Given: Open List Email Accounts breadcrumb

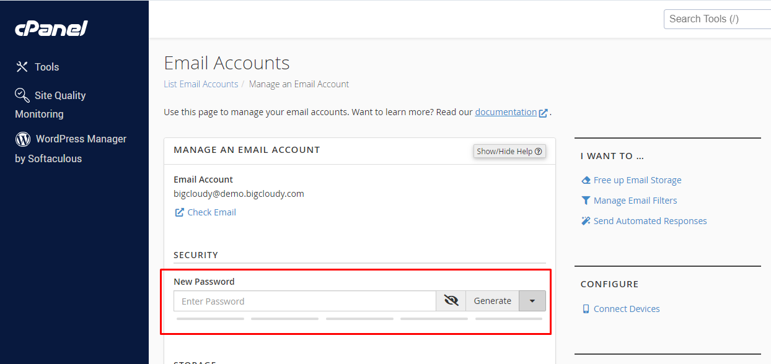Looking at the screenshot, I should [x=201, y=84].
